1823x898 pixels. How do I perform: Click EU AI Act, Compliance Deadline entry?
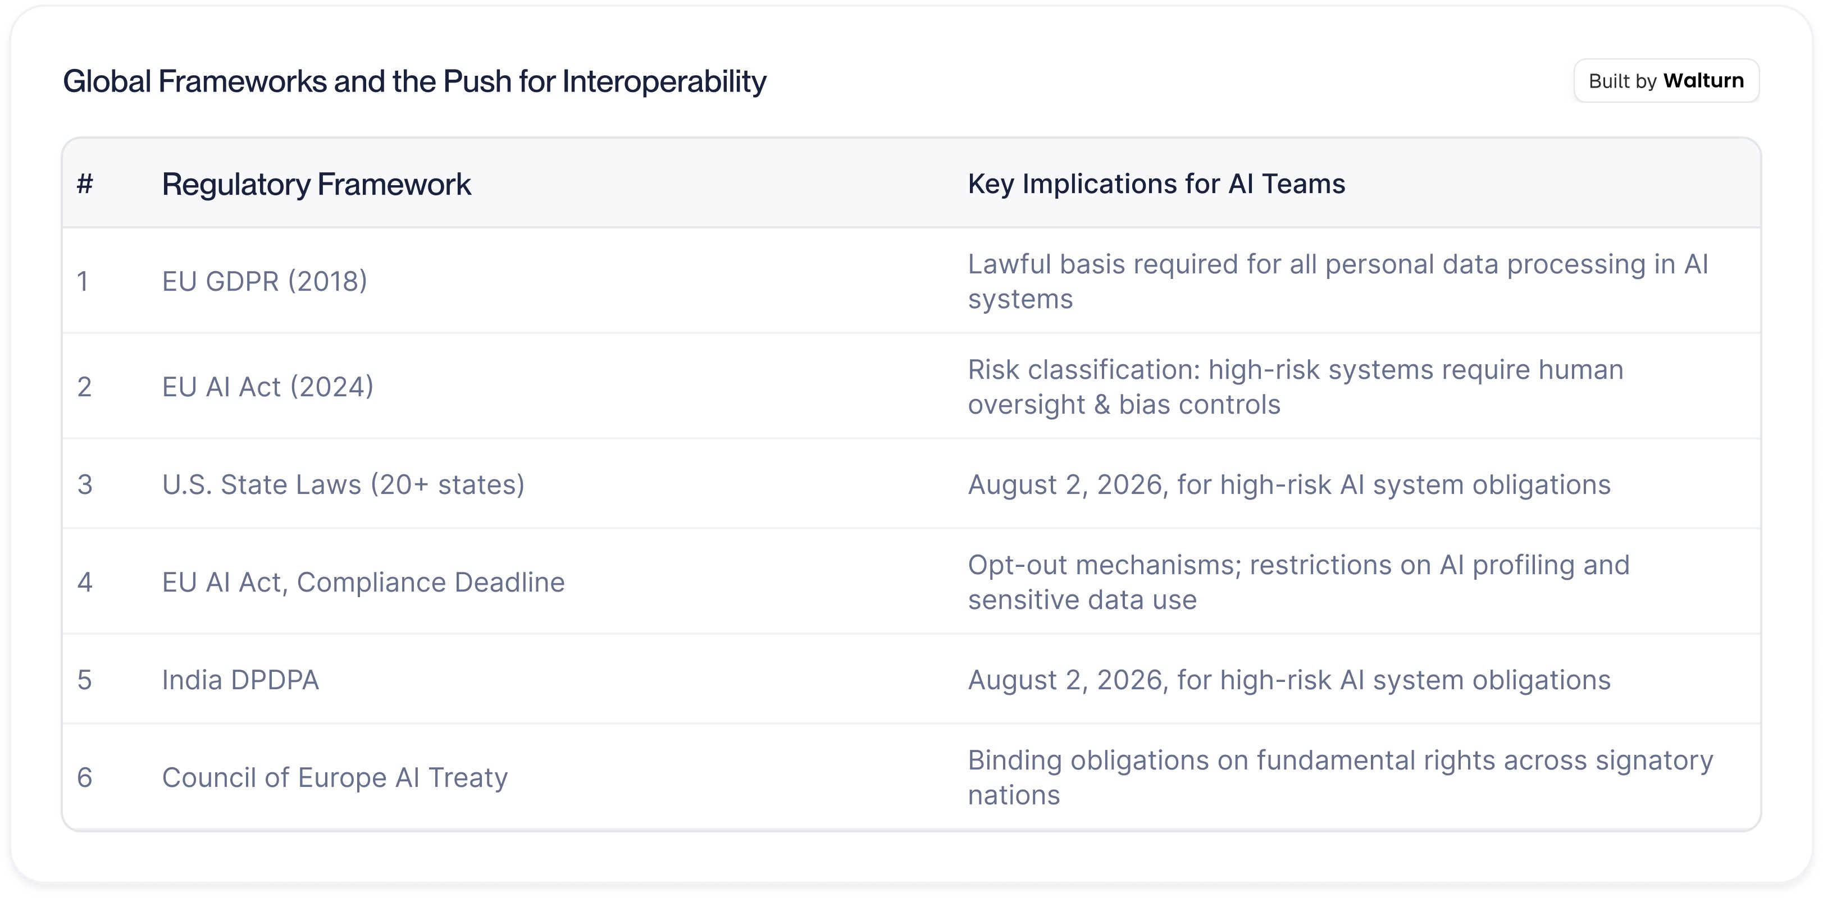click(362, 582)
